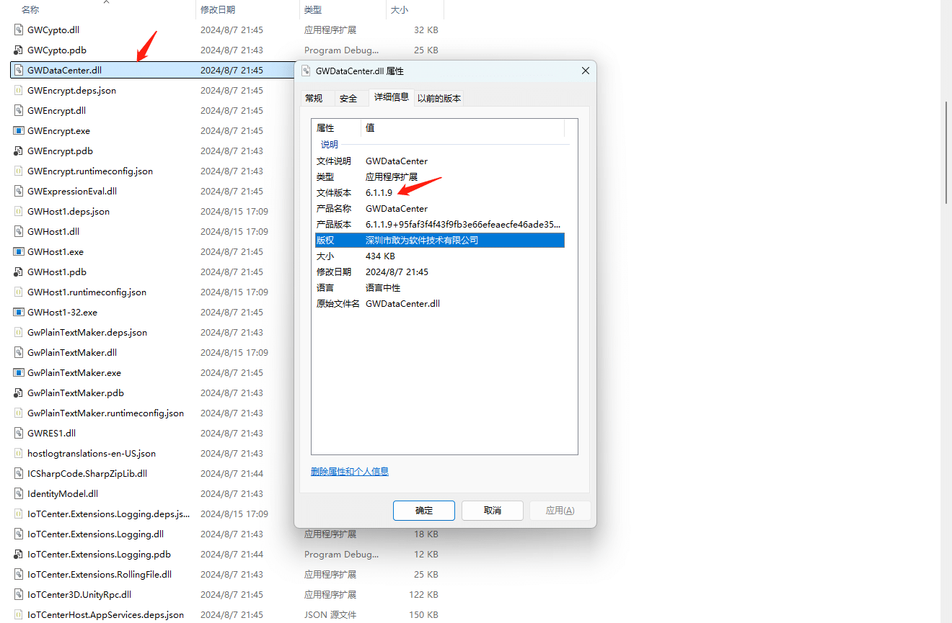Select the IoTCenter.Extensions.RollingFile.dll file name
Image resolution: width=952 pixels, height=623 pixels.
[100, 575]
